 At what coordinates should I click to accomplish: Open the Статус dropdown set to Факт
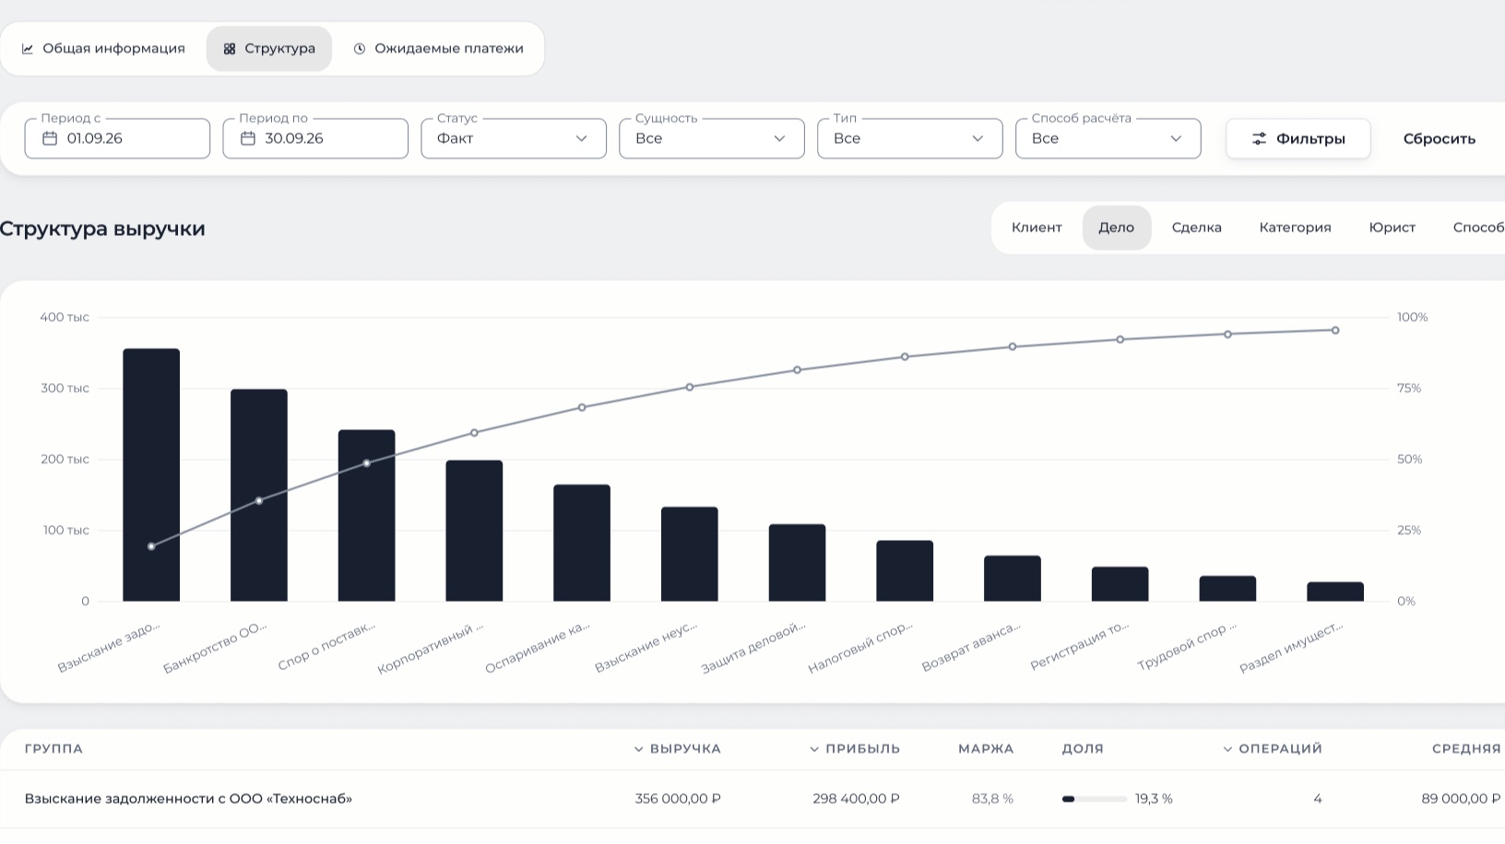click(514, 138)
